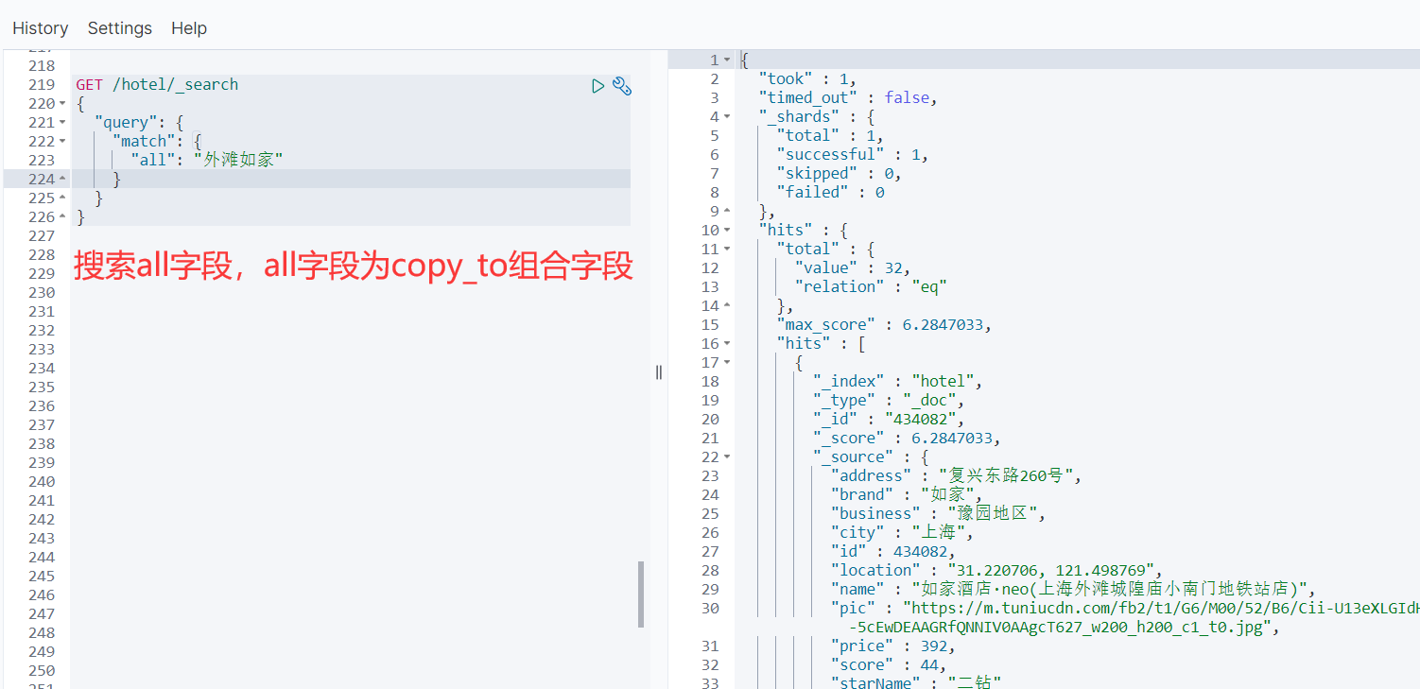Collapse the first hit object at output line 17

pyautogui.click(x=727, y=363)
